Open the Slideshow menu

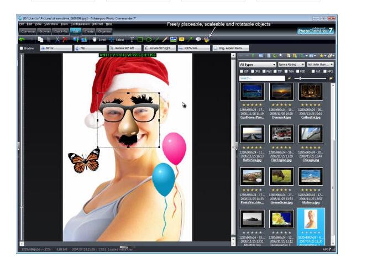click(x=50, y=24)
